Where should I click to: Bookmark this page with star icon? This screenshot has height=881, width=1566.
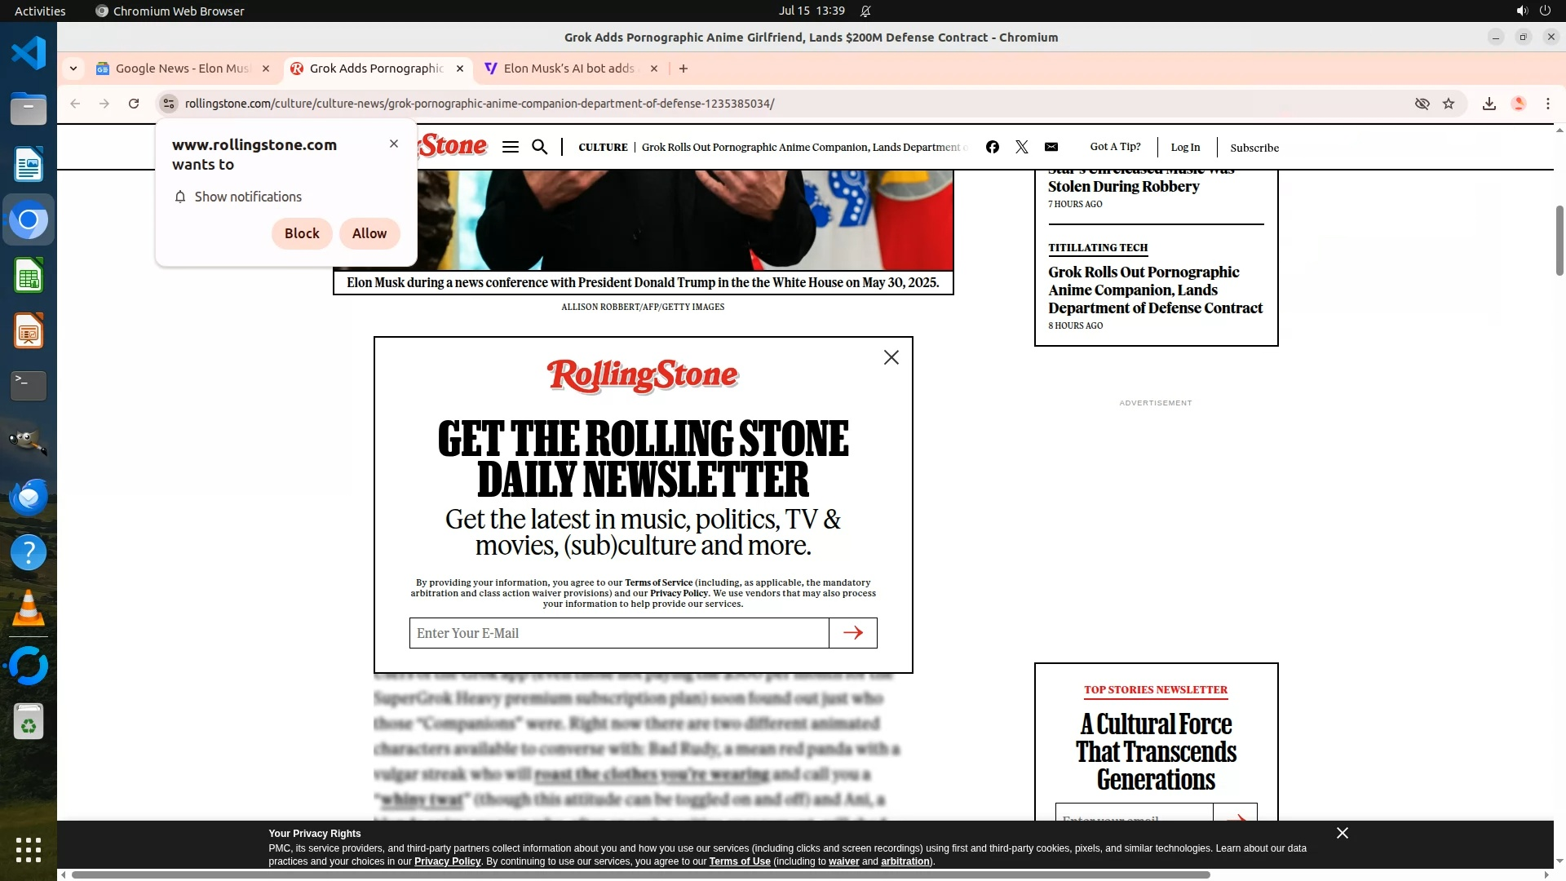[x=1449, y=104]
